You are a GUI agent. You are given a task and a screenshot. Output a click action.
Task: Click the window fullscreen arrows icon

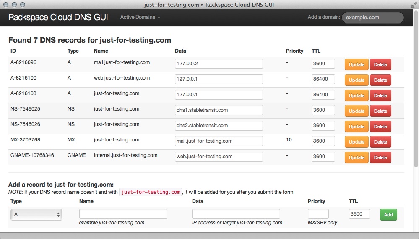click(x=414, y=5)
